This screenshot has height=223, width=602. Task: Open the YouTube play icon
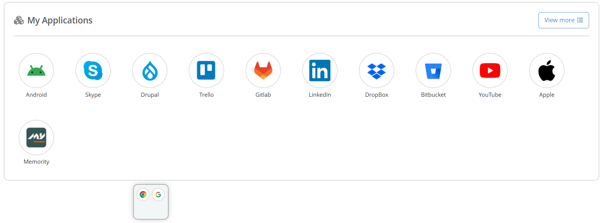click(x=490, y=71)
